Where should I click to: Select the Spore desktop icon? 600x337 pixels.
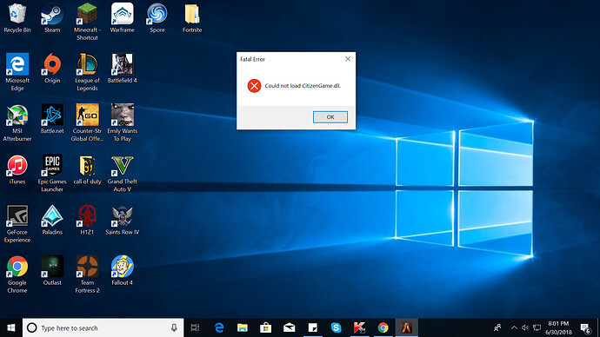157,17
